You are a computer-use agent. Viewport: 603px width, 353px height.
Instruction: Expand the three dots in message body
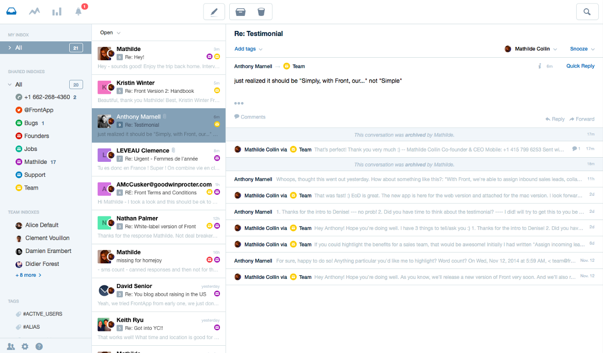pyautogui.click(x=239, y=103)
